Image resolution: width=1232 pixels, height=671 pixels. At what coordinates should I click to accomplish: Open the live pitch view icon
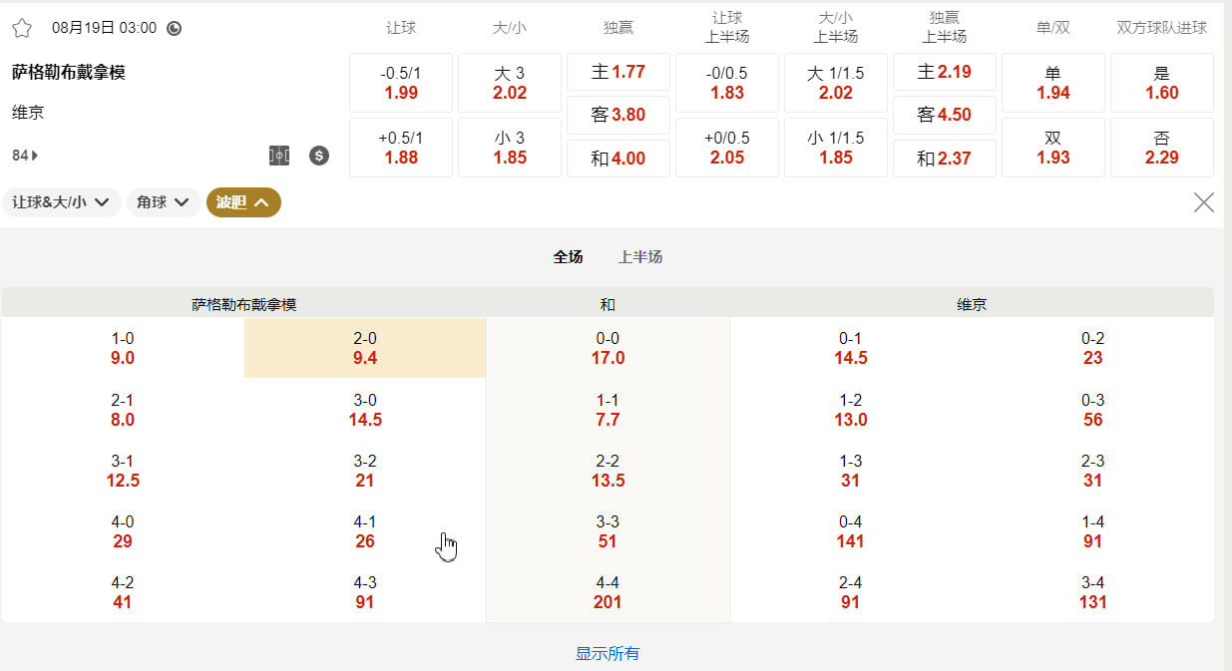pos(279,156)
